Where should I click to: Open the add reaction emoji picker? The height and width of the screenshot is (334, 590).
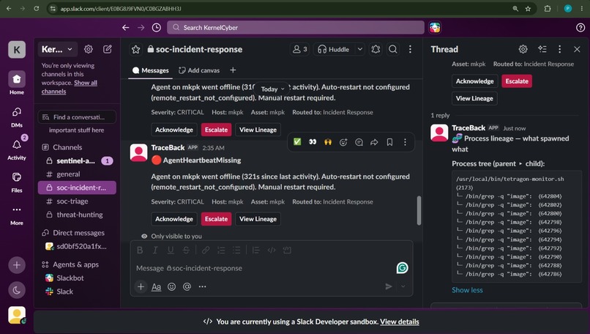point(343,142)
